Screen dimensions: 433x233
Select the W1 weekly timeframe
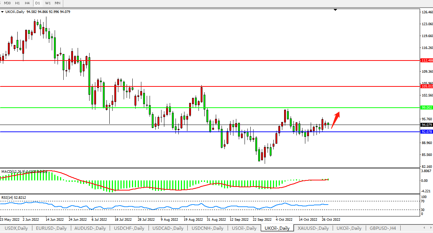pos(48,3)
